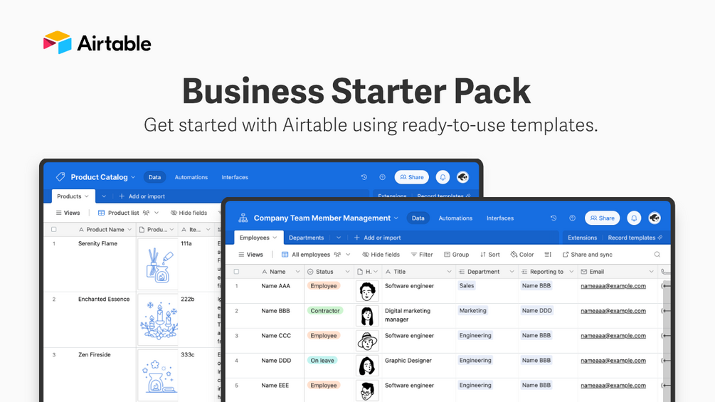Open All employees view dropdown
This screenshot has height=402, width=715.
(348, 254)
